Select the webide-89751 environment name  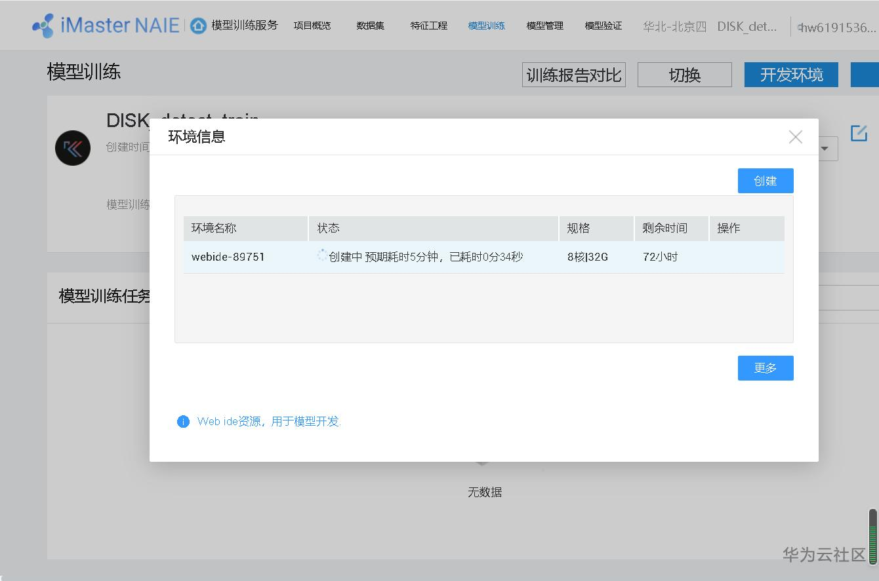[x=228, y=257]
